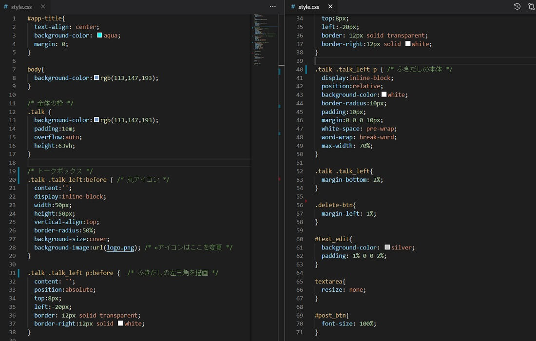Click white swatch of .talk_left p background-color
Screen dimensions: 536x341
coord(383,95)
